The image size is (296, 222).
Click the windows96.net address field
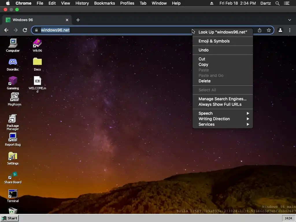(x=153, y=30)
